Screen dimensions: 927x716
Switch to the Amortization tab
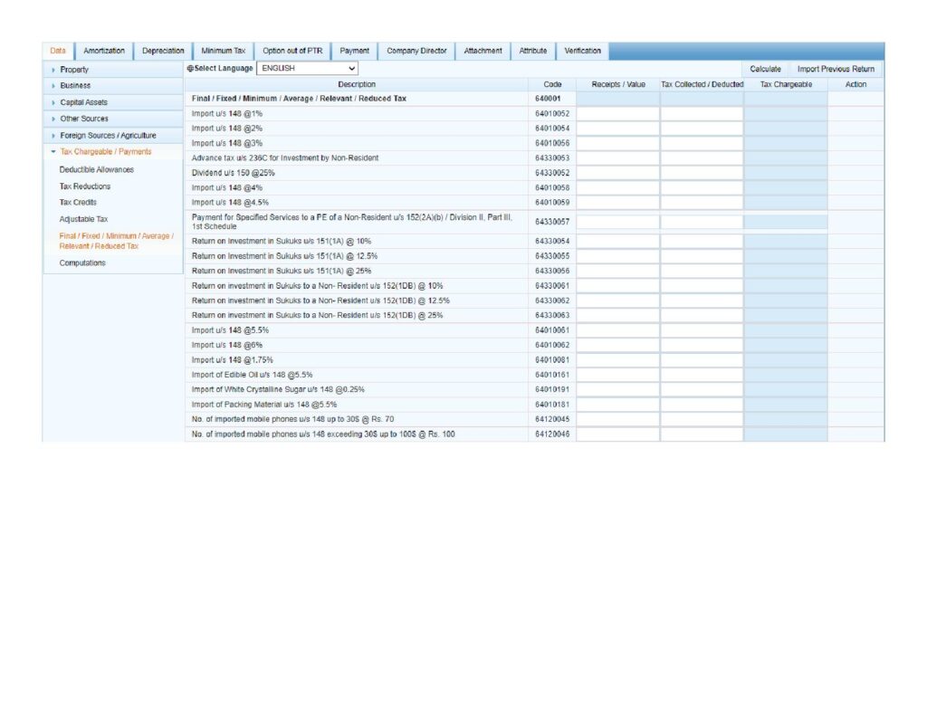point(104,51)
